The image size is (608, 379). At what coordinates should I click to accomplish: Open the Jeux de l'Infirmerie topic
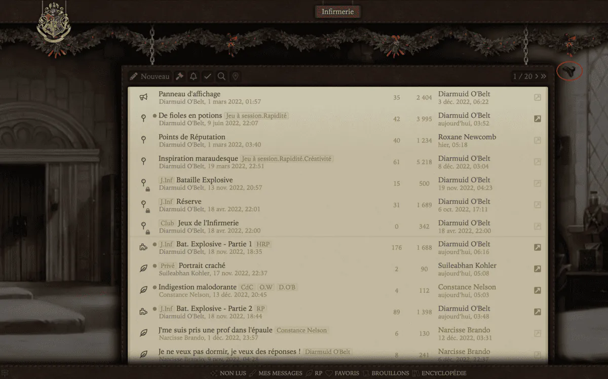[x=208, y=223]
